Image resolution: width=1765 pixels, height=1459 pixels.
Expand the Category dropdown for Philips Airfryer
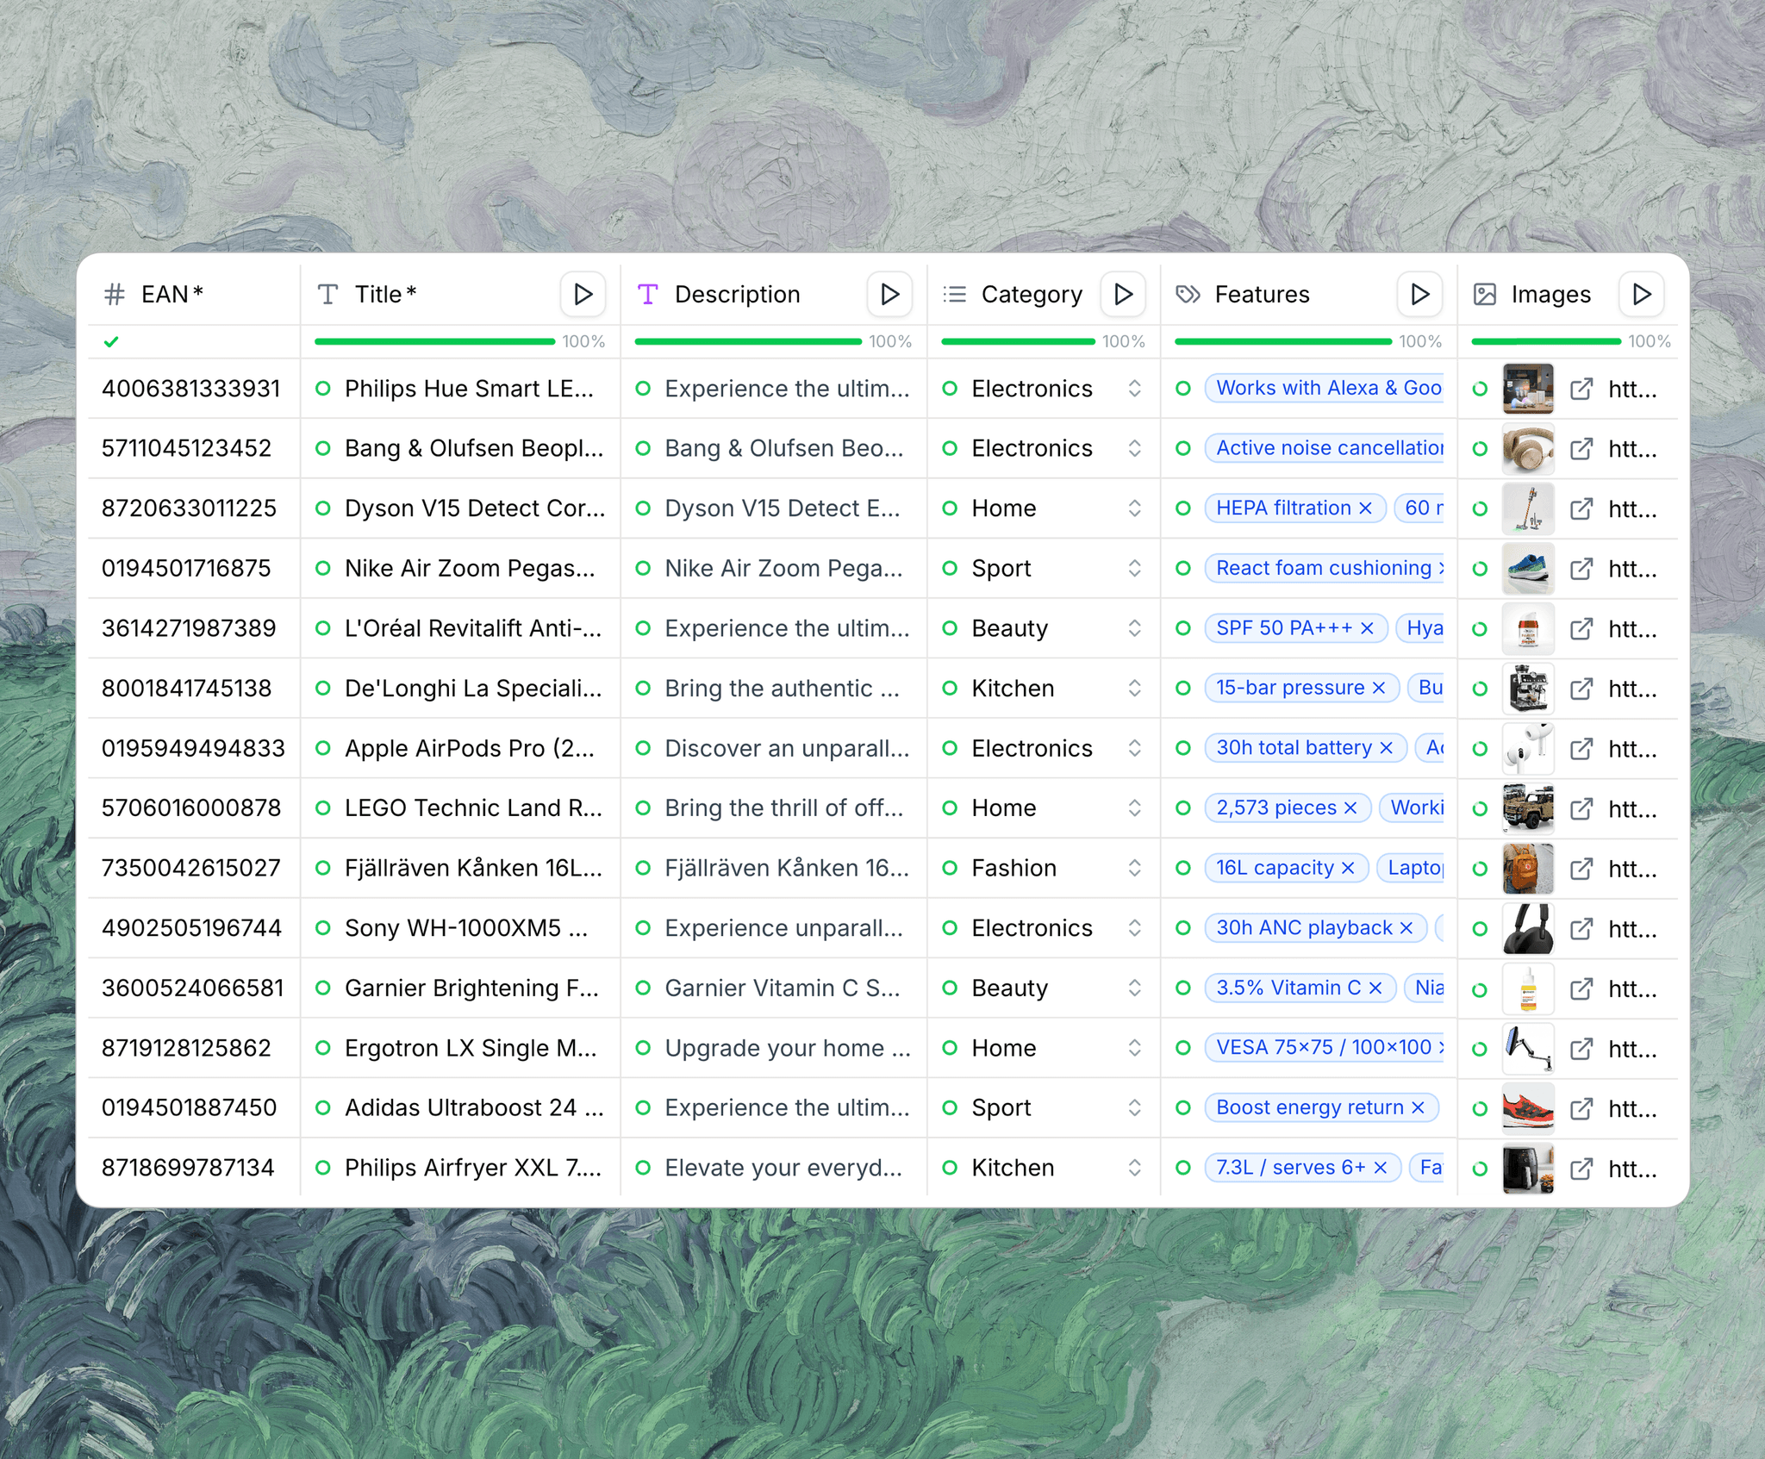tap(1135, 1167)
